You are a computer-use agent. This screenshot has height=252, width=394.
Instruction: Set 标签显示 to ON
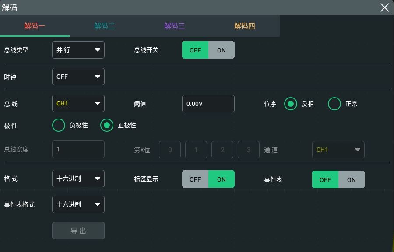pyautogui.click(x=222, y=179)
